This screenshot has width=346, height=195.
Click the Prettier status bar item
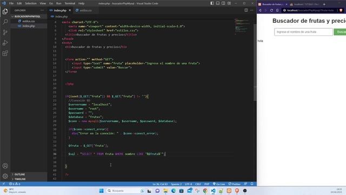click(234, 184)
